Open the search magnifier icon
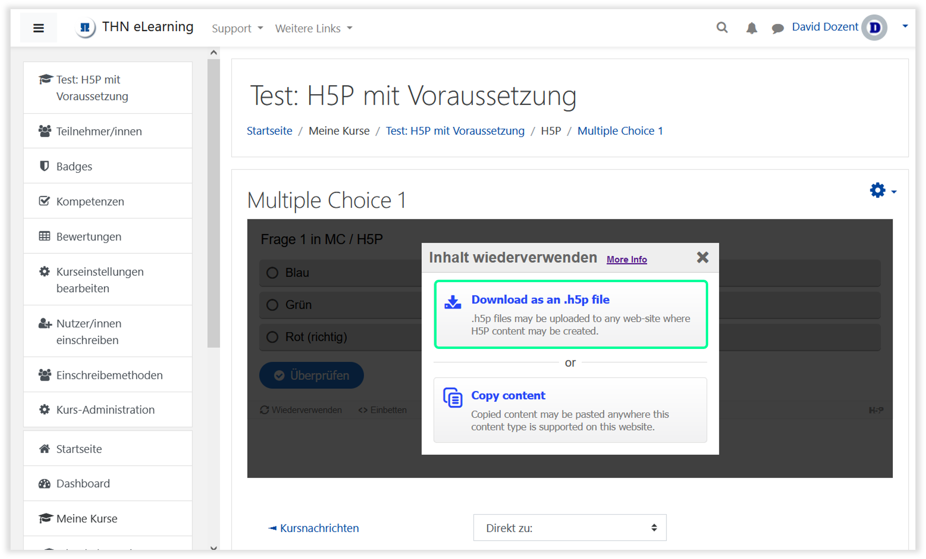This screenshot has height=559, width=926. tap(722, 27)
